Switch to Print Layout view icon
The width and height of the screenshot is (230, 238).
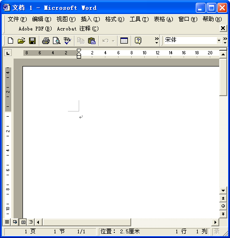23,222
